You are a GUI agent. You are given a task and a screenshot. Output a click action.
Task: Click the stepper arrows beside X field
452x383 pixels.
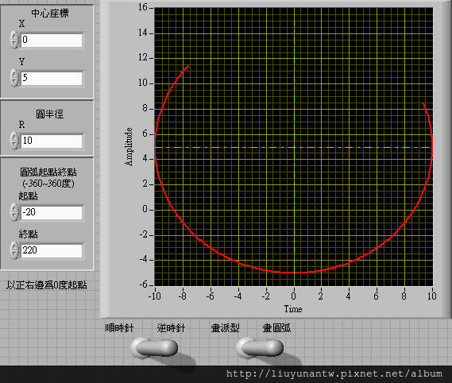14,40
